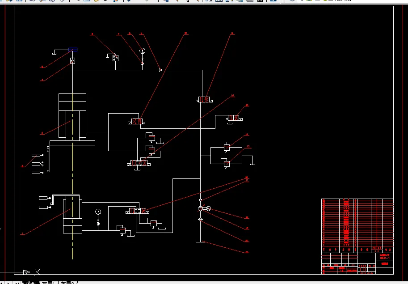The image size is (408, 284).
Task: Select the solenoid valve in the middle of the drawing
Action: pos(136,122)
